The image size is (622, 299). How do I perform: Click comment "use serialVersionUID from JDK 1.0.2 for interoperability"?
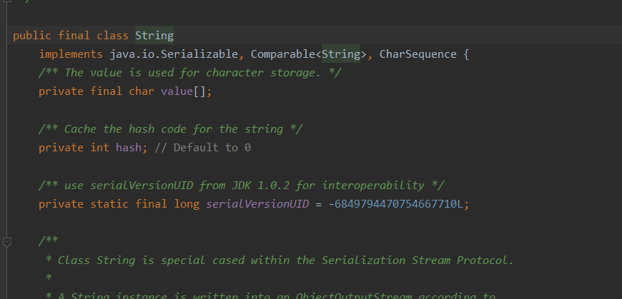(x=241, y=186)
